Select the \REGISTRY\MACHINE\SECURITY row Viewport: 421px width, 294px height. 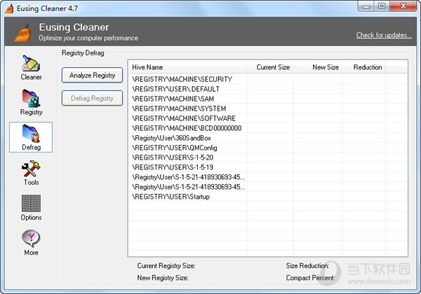268,79
